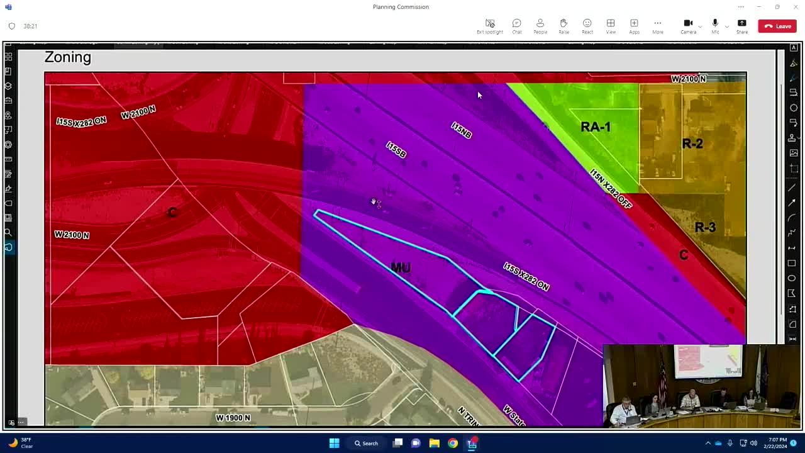Open the title bar ellipsis menu
The width and height of the screenshot is (805, 453).
(x=740, y=7)
